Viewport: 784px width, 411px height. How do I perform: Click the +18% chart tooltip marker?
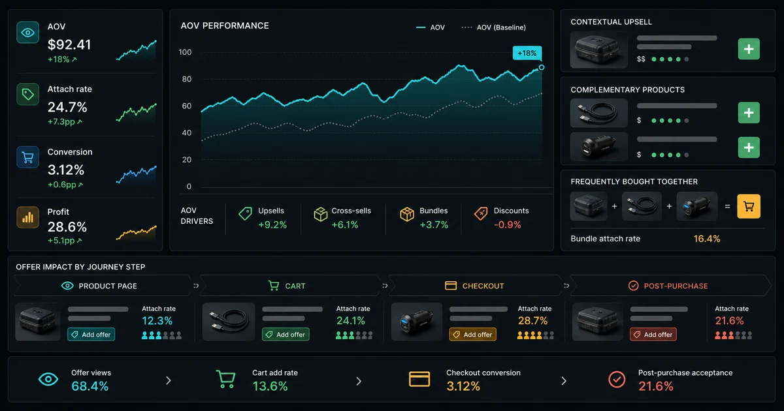(x=527, y=53)
